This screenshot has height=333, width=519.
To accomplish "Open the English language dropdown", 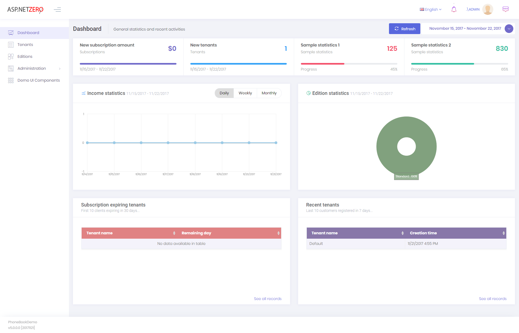I will 430,9.
